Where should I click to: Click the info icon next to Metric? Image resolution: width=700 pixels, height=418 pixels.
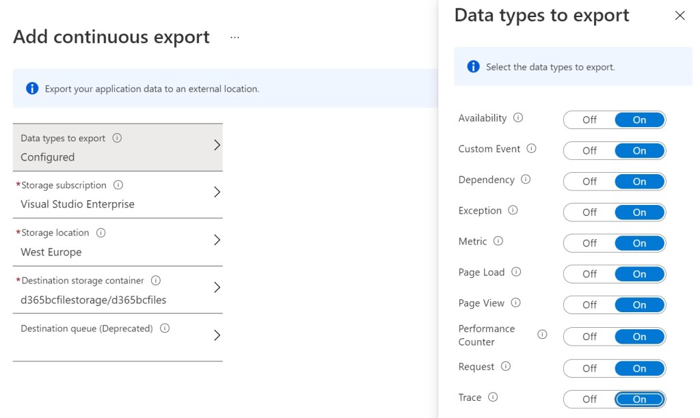click(x=500, y=241)
